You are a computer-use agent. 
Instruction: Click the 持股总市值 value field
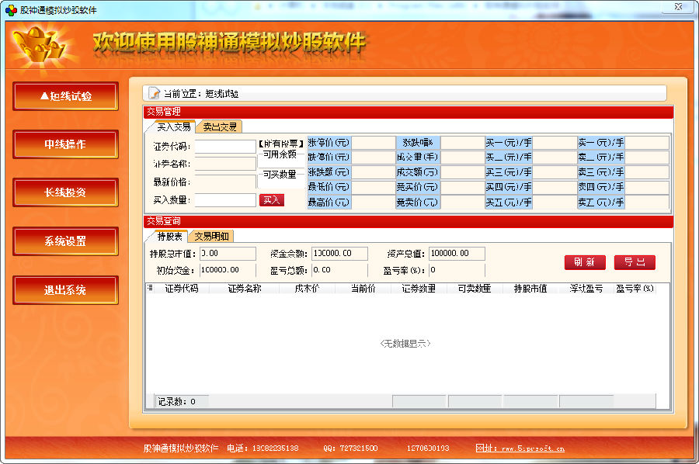[228, 254]
